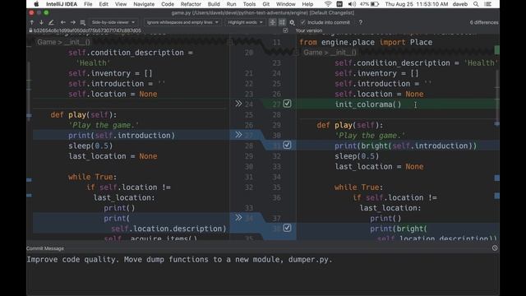Screen dimensions: 526x296
Task: Open the go-to-changed-file list icon
Action: (82, 22)
